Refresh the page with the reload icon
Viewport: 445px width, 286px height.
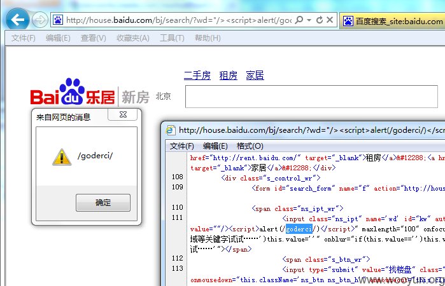[x=320, y=20]
